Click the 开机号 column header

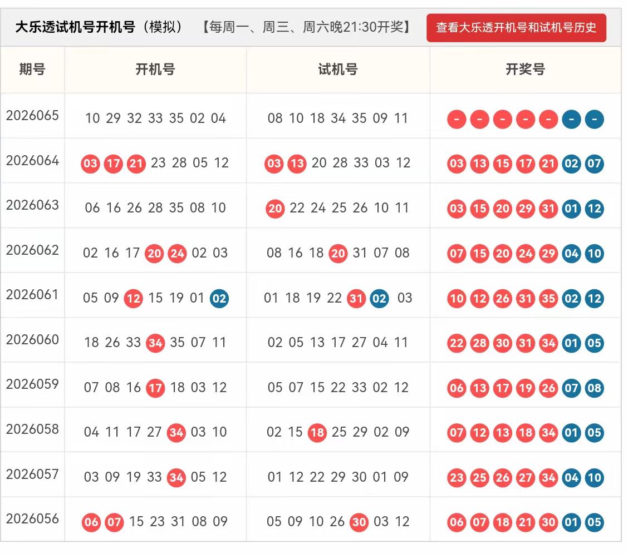pyautogui.click(x=155, y=69)
